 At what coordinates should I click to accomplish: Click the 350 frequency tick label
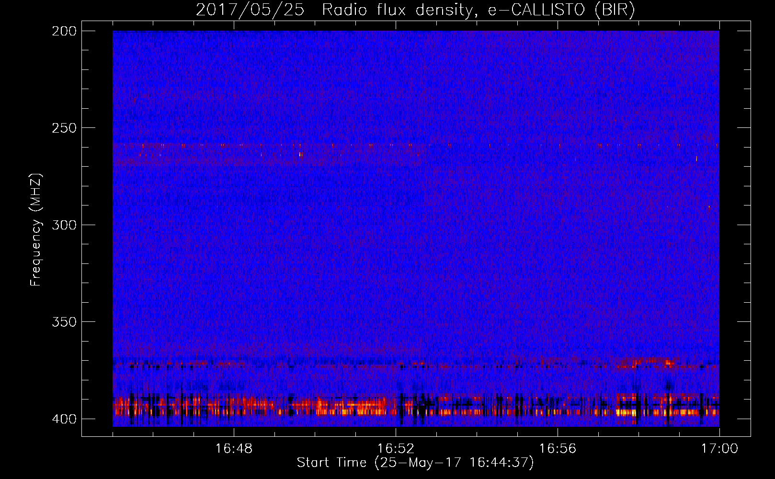point(64,322)
